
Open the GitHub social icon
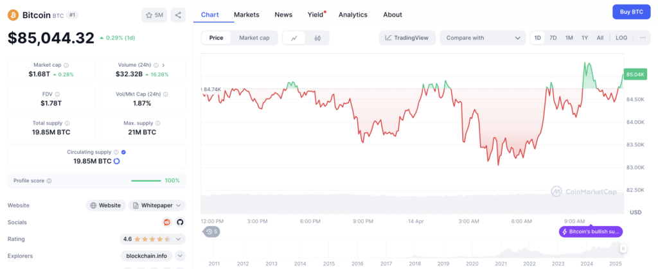(x=180, y=222)
